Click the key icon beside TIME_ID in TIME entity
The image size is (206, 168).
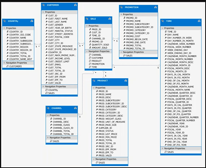coord(166,31)
